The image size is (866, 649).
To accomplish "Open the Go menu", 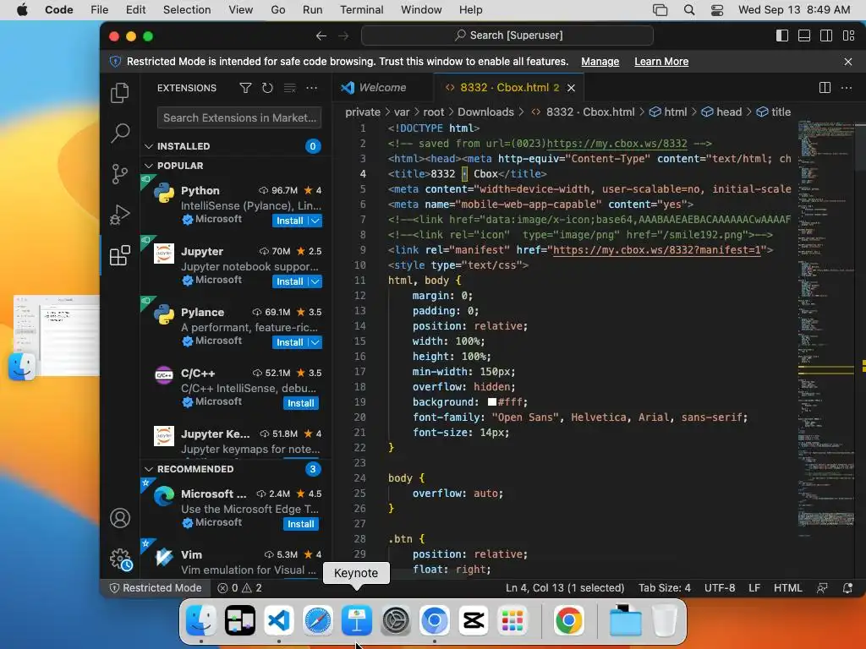I will coord(277,10).
